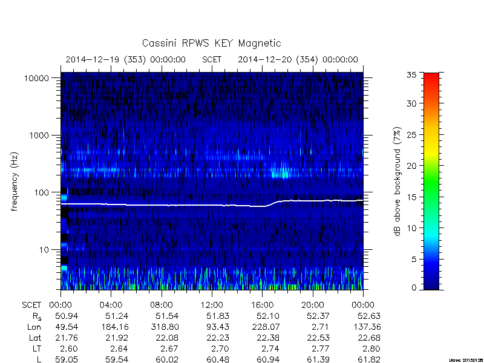
Task: Click the 'SCET' label above the plot
Action: (x=212, y=59)
